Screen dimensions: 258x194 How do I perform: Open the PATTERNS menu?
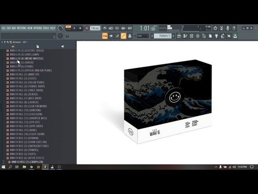pyautogui.click(x=21, y=28)
